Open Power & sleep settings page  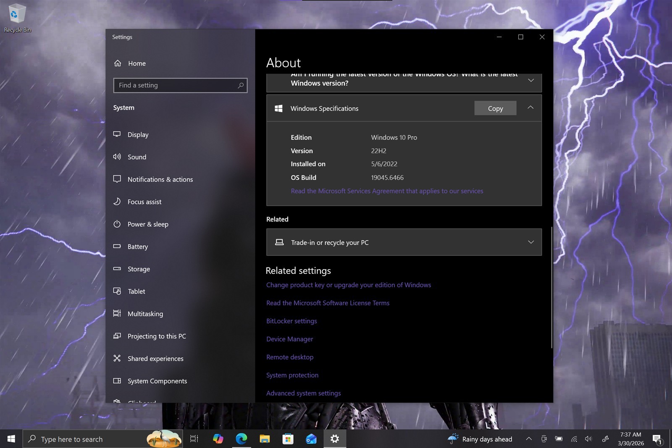click(x=180, y=224)
